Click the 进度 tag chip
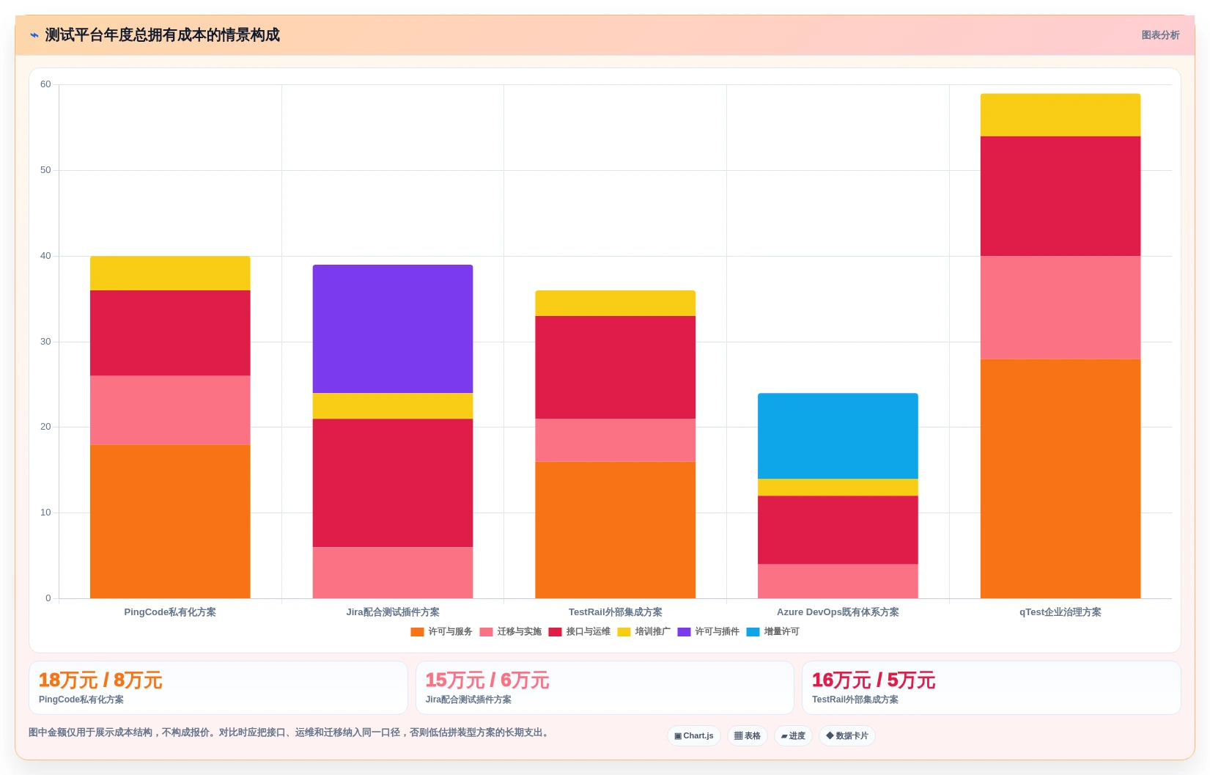1210x775 pixels. (793, 736)
